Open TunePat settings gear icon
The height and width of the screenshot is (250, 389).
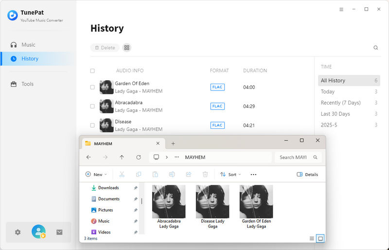(x=18, y=232)
